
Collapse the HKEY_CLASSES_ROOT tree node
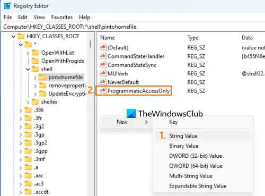point(13,37)
